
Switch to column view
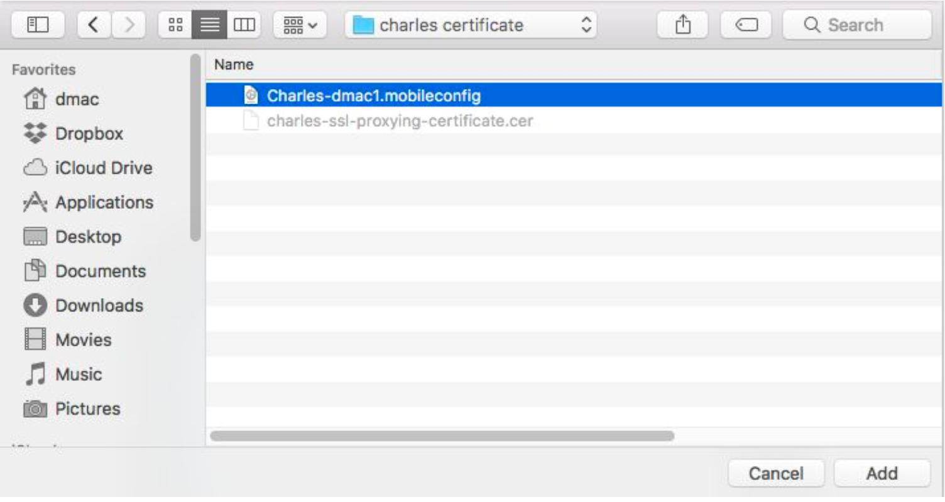tap(244, 25)
